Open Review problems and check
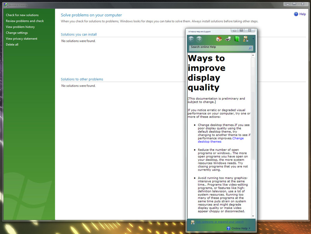The image size is (311, 234). tap(25, 21)
